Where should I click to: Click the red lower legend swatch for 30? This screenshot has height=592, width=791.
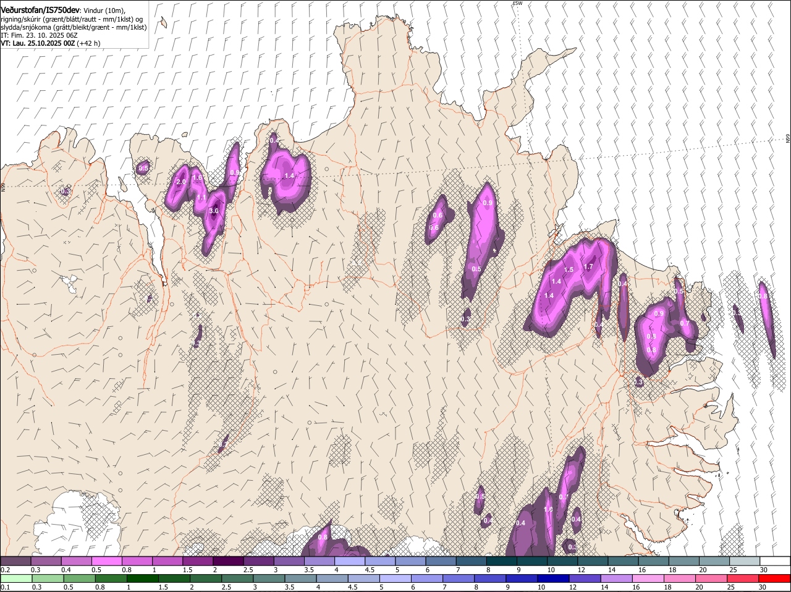(775, 578)
